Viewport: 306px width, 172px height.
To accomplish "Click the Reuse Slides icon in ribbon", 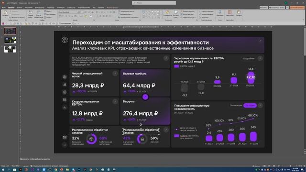I will (38, 12).
